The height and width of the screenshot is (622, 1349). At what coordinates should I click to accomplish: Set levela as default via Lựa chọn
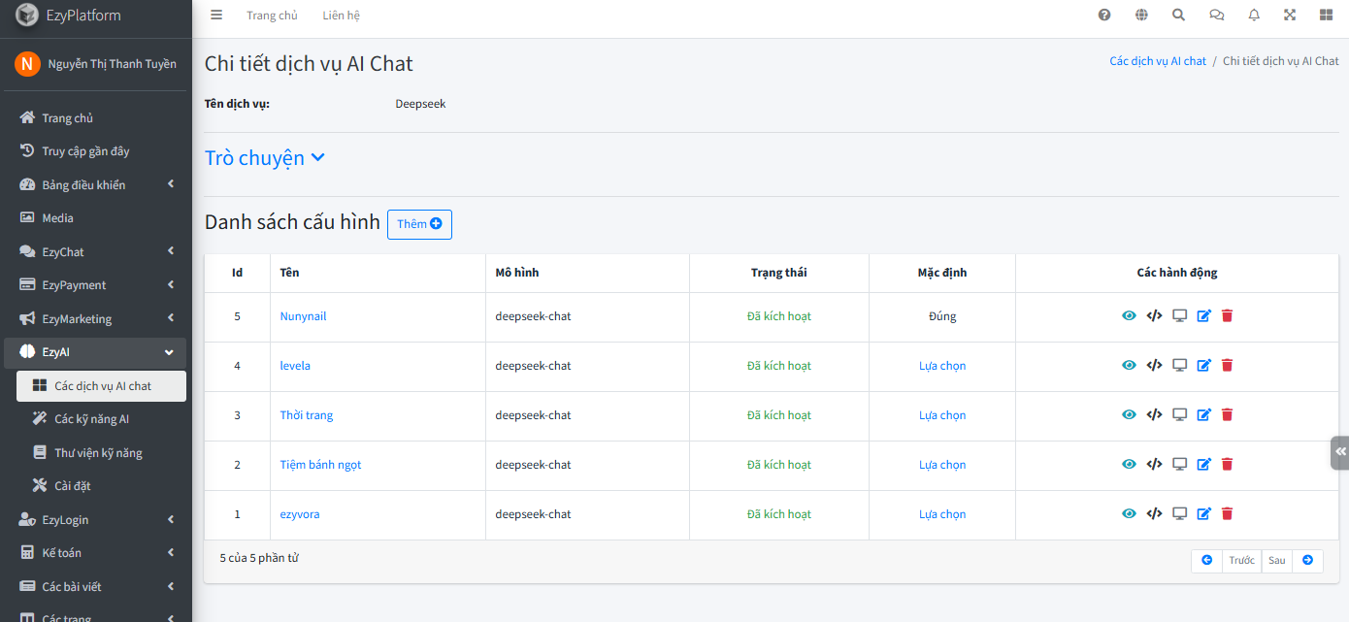pyautogui.click(x=942, y=366)
